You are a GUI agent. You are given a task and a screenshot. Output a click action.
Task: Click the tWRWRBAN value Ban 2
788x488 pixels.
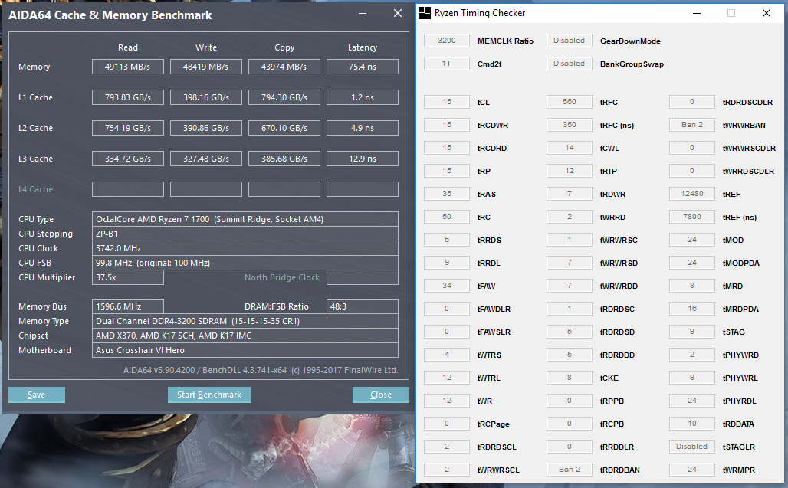tap(692, 125)
